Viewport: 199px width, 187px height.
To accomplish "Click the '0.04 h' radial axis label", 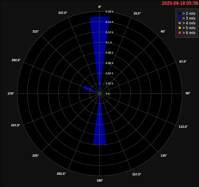I will coord(109,73).
